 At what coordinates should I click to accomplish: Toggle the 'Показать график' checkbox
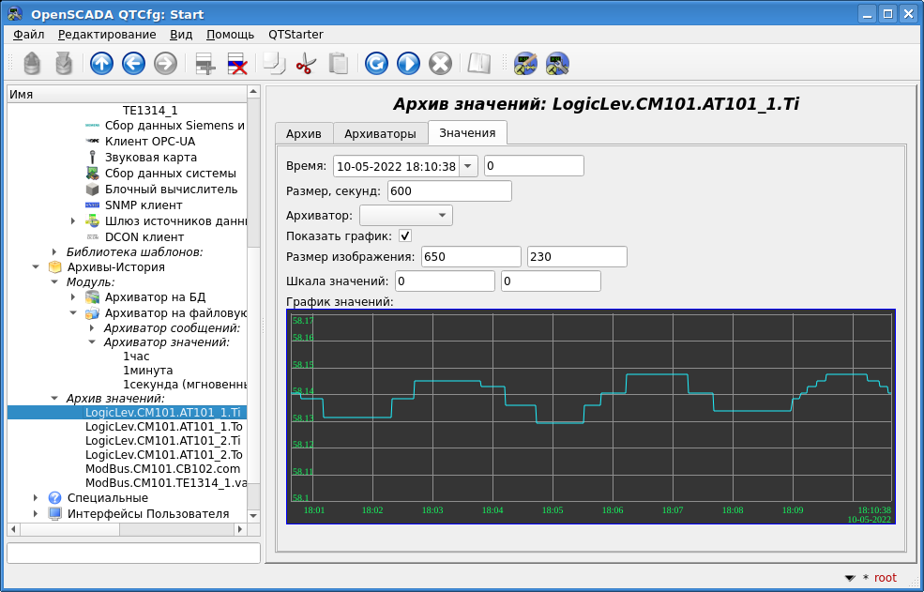405,235
